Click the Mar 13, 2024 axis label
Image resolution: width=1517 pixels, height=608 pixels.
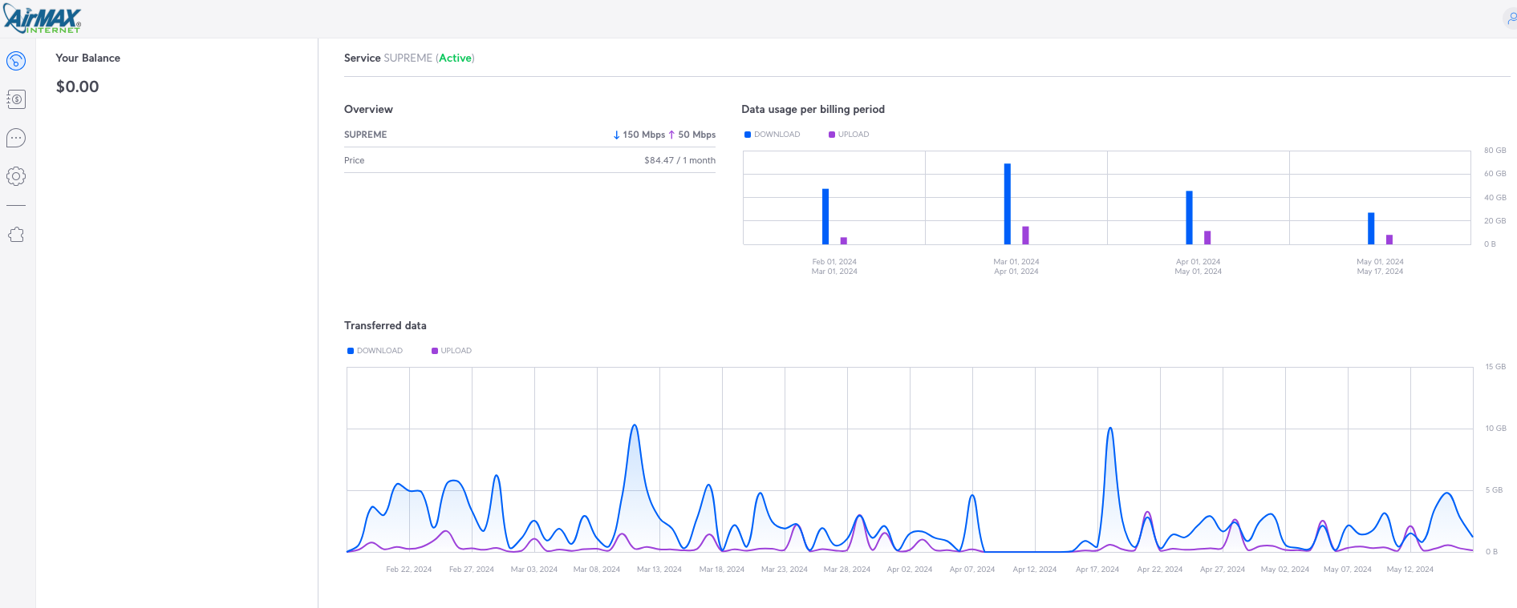pyautogui.click(x=659, y=570)
